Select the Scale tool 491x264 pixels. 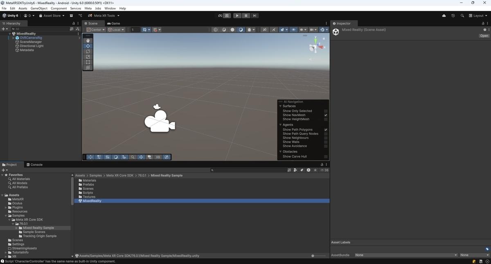88,57
